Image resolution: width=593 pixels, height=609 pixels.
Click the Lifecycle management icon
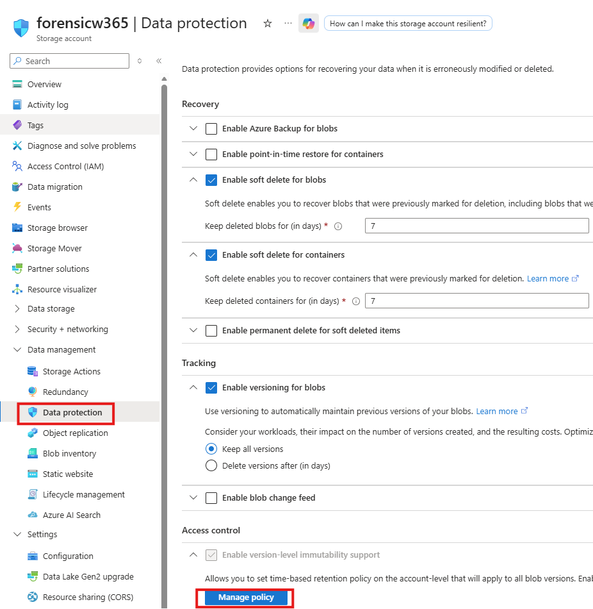pyautogui.click(x=33, y=494)
